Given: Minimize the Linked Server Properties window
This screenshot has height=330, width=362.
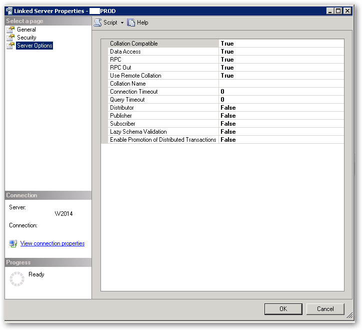Looking at the screenshot, I should 330,11.
